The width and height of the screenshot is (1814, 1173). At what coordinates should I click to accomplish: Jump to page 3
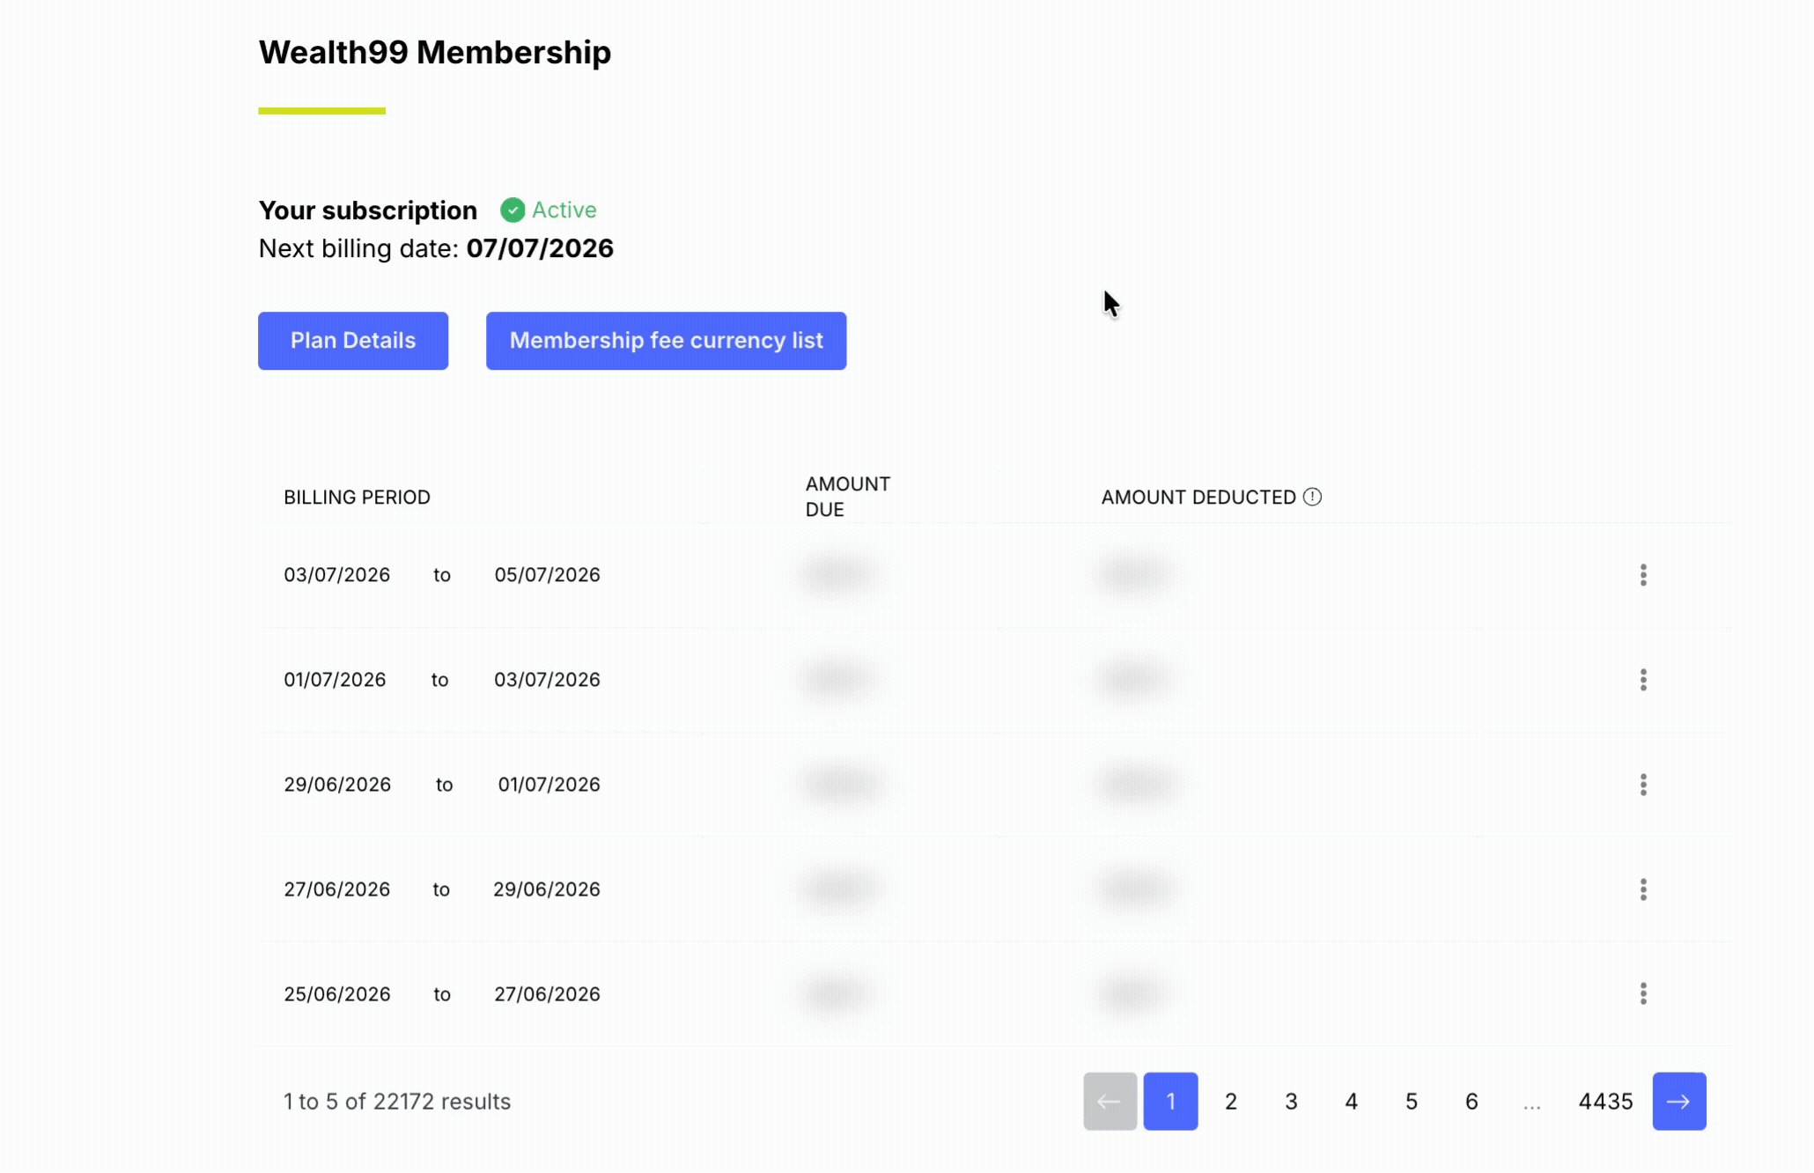[1291, 1102]
